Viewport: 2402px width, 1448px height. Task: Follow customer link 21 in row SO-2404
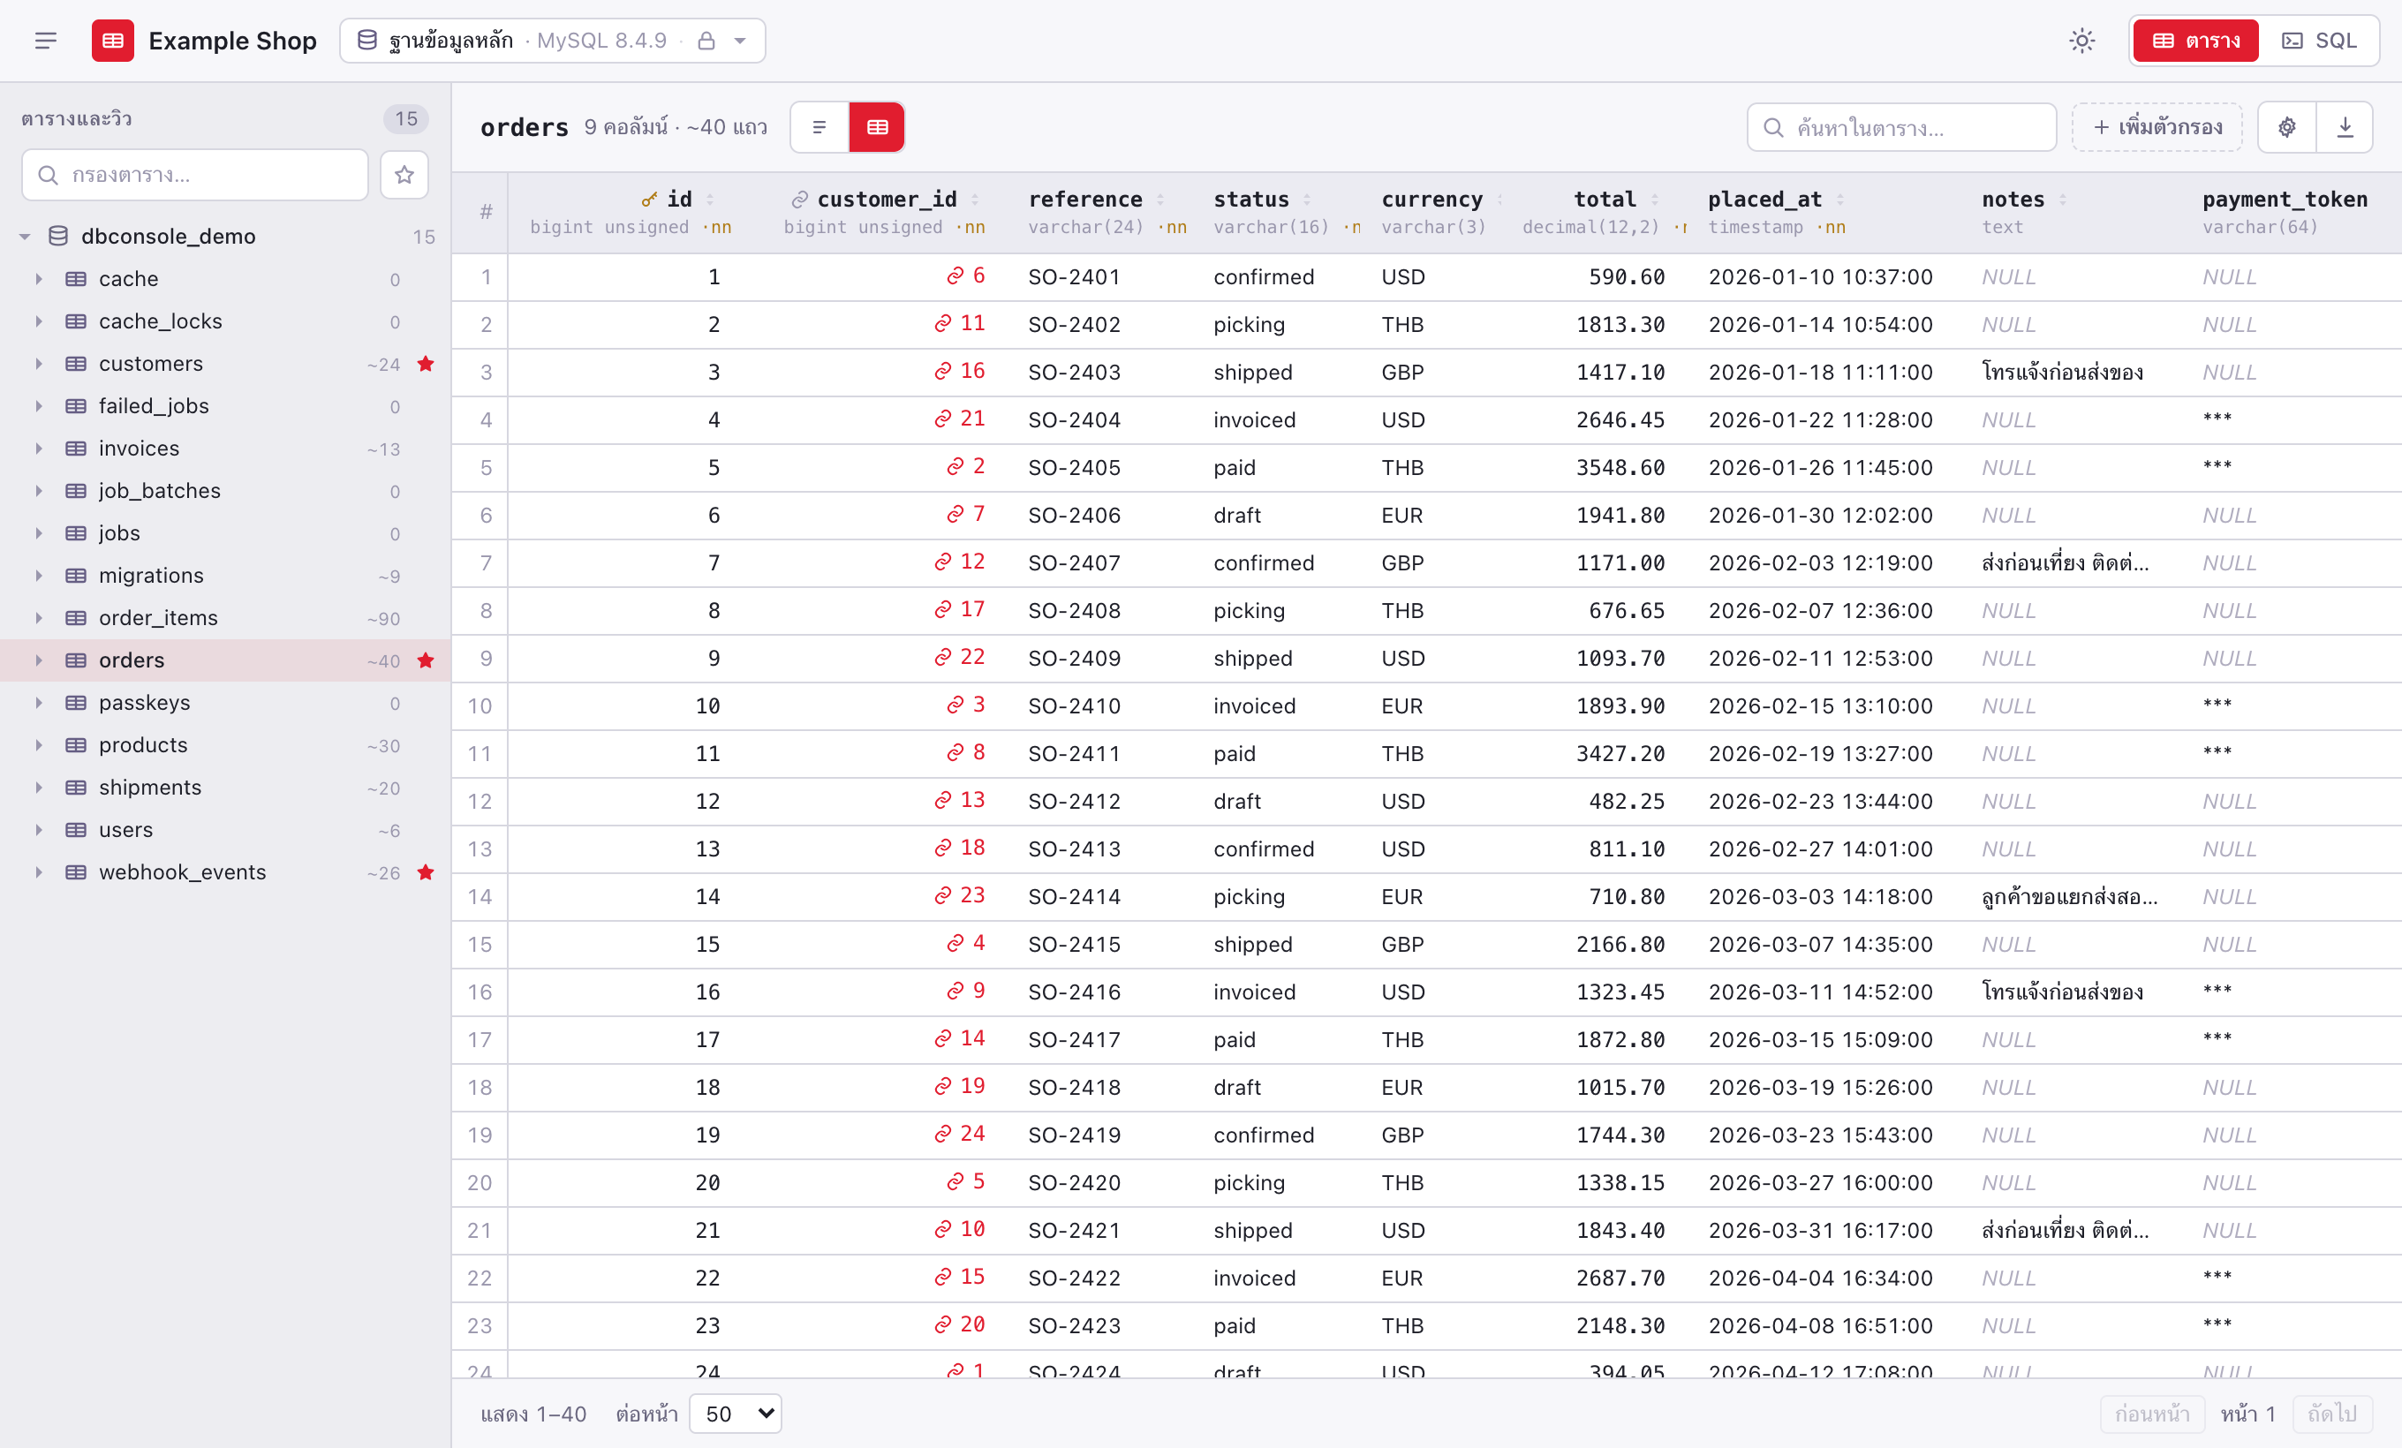[959, 419]
